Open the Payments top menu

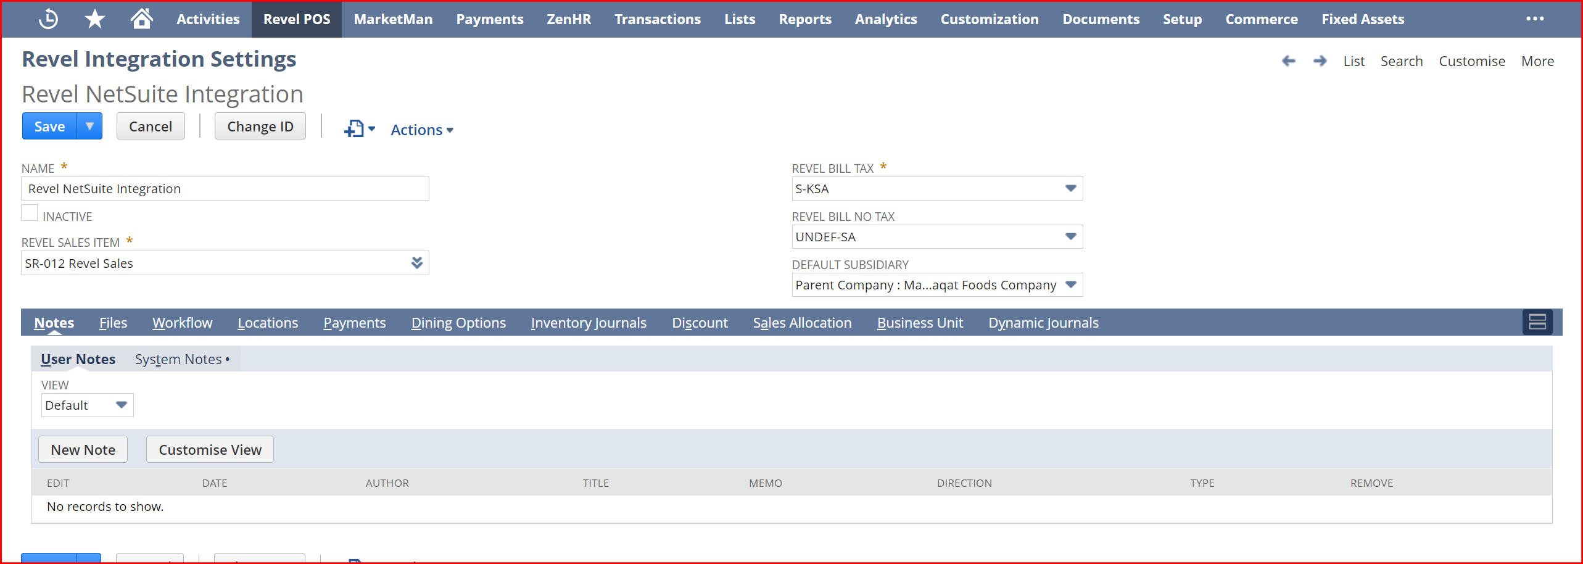[x=490, y=19]
